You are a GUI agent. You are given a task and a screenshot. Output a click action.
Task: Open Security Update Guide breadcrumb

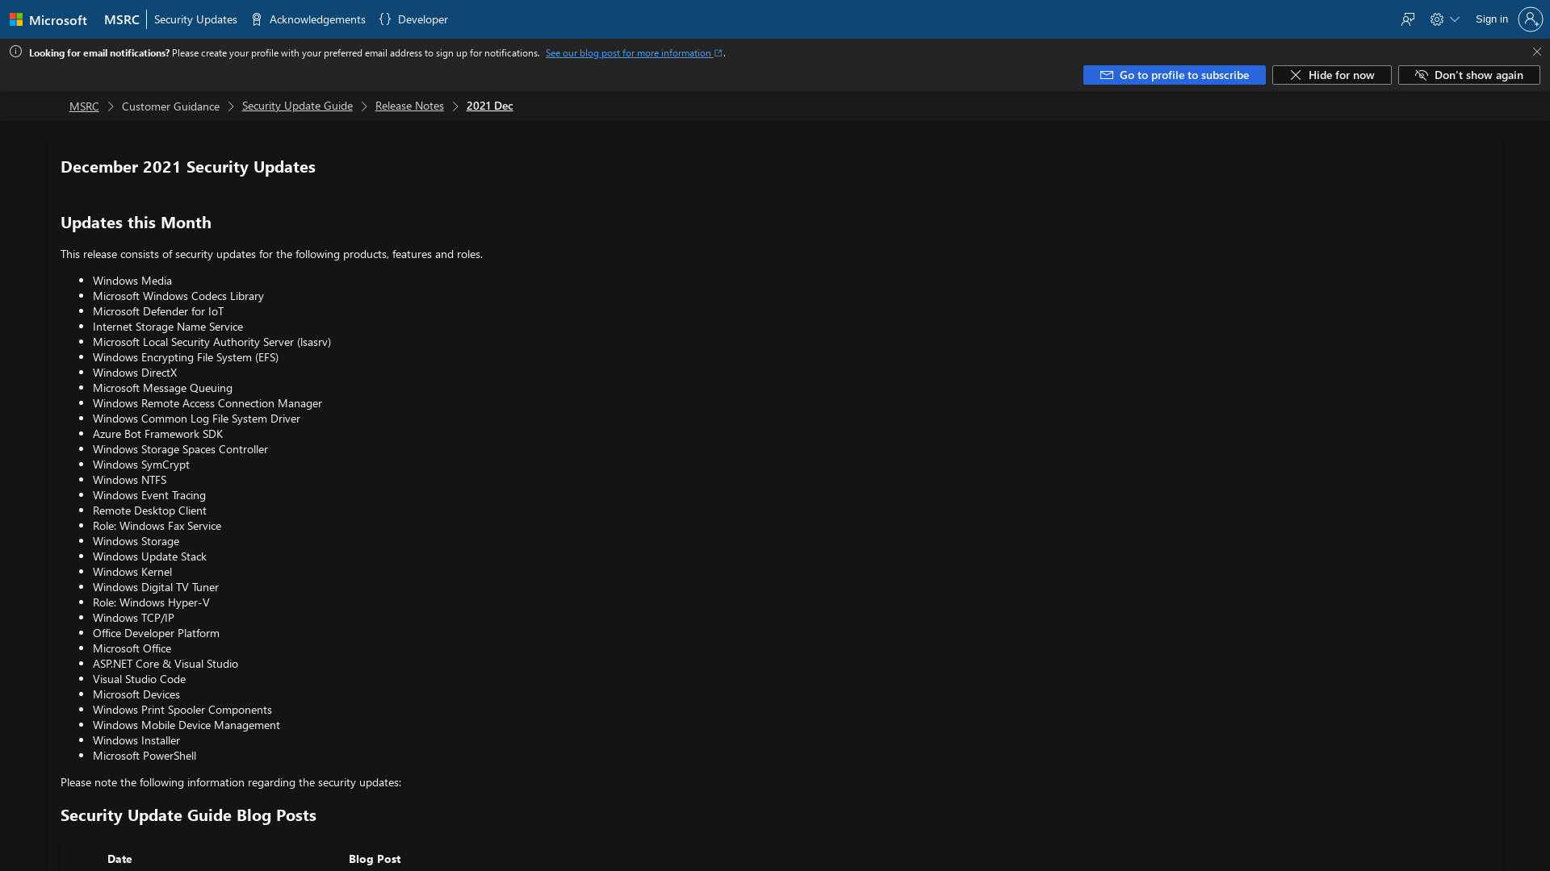(297, 106)
